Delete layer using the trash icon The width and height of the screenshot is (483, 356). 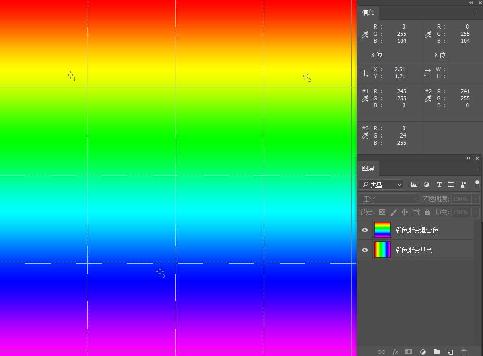pos(464,352)
